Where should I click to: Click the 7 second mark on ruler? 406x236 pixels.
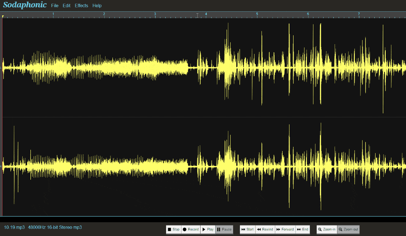coord(359,15)
